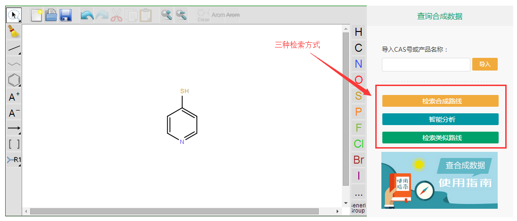Undo the last drawing action
Image resolution: width=517 pixels, height=221 pixels.
click(x=87, y=15)
